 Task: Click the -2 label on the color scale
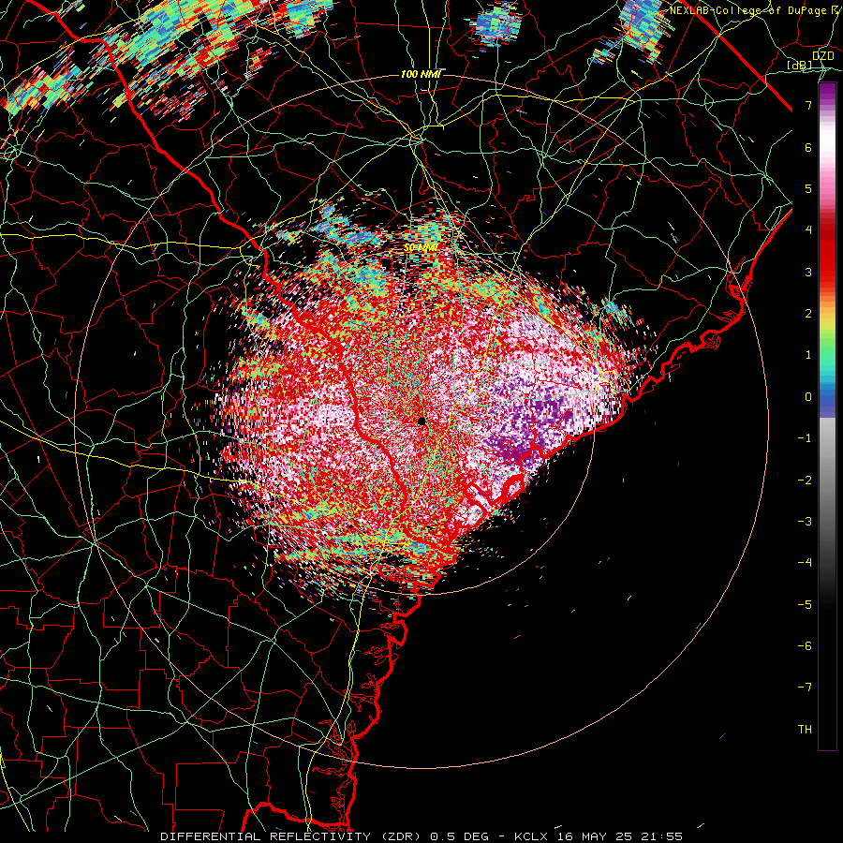pos(805,481)
